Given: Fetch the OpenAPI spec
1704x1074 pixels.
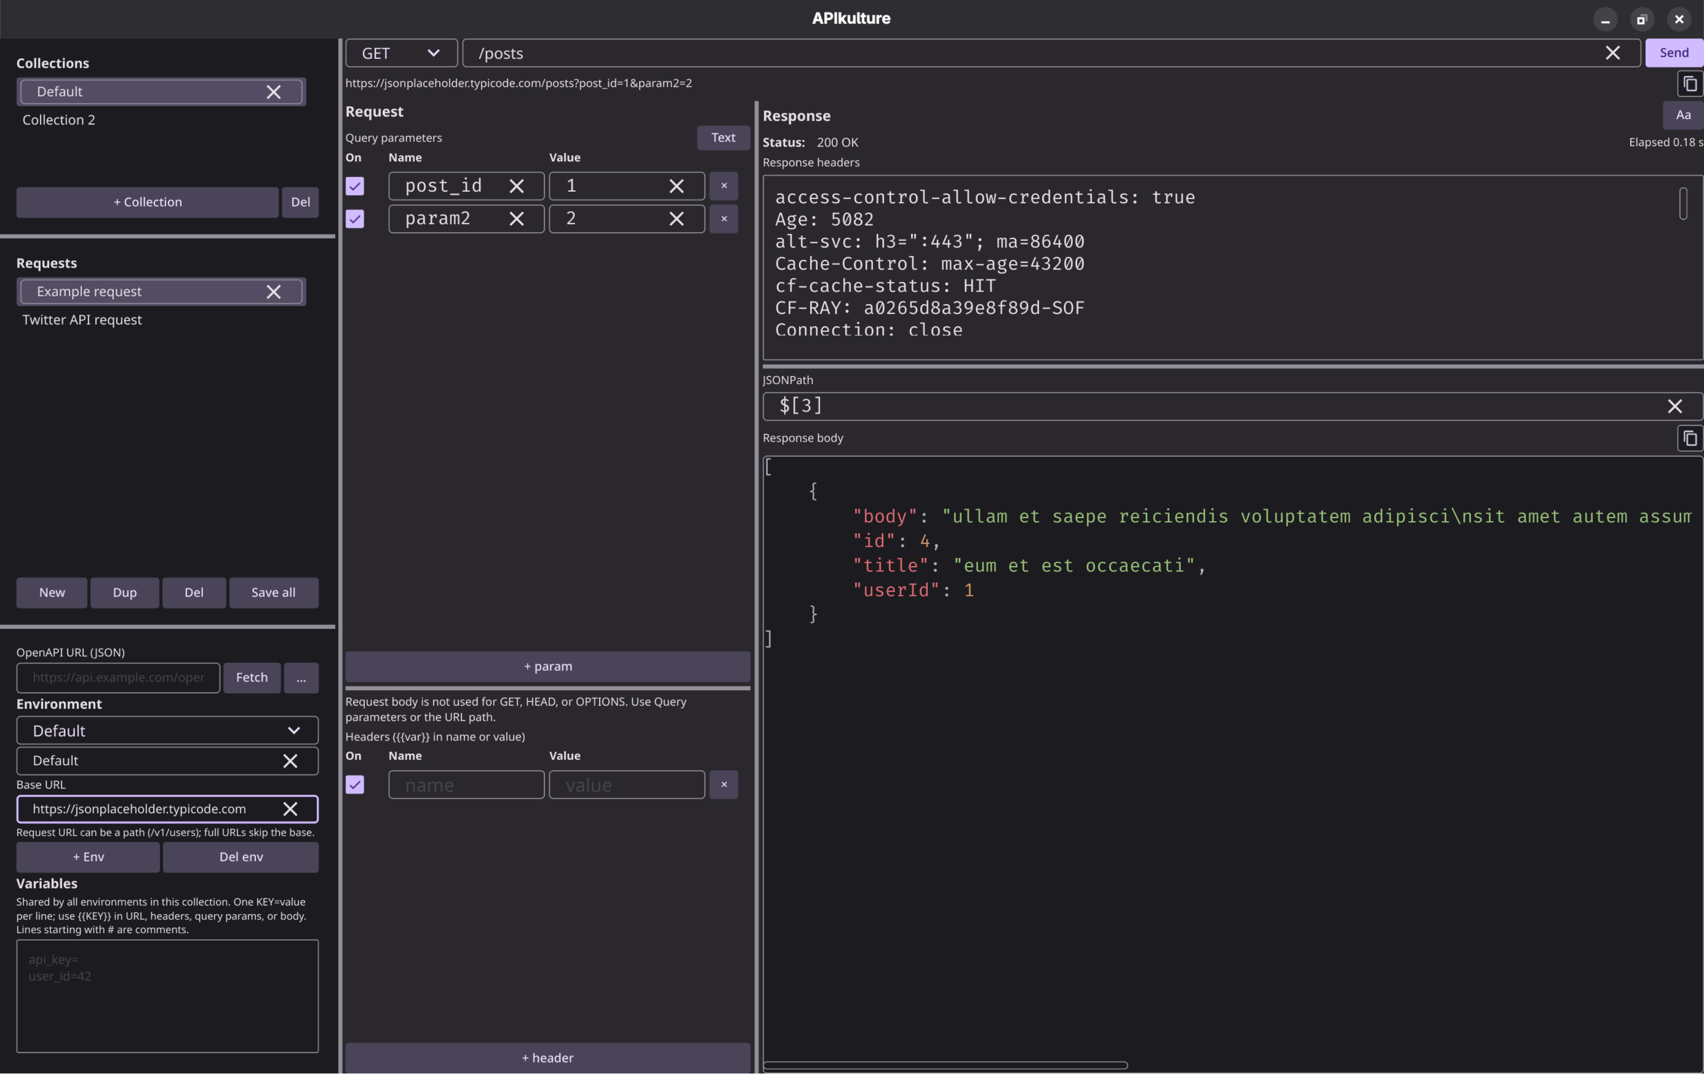Looking at the screenshot, I should (252, 678).
